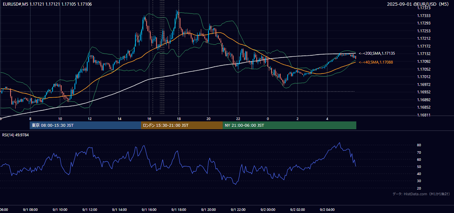Click hour tick 16 under the price chart
This screenshot has width=454, height=213.
pos(149,119)
